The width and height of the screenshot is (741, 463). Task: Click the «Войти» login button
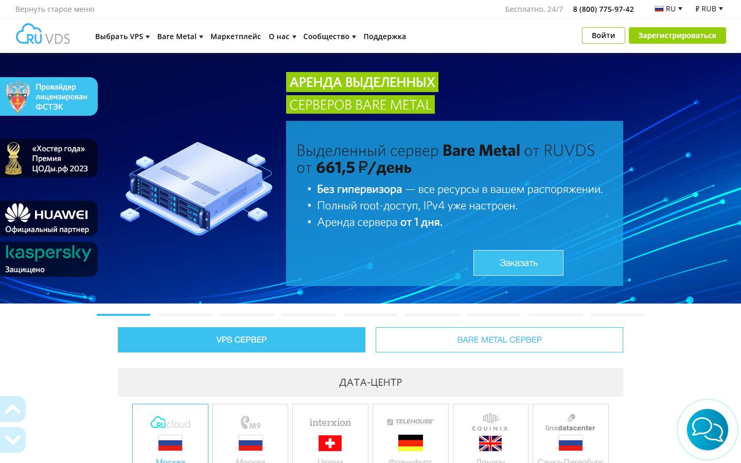click(604, 35)
